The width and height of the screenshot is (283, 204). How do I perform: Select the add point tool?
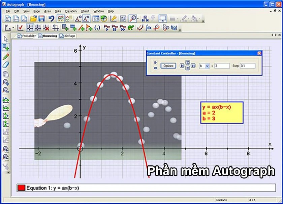coord(6,47)
